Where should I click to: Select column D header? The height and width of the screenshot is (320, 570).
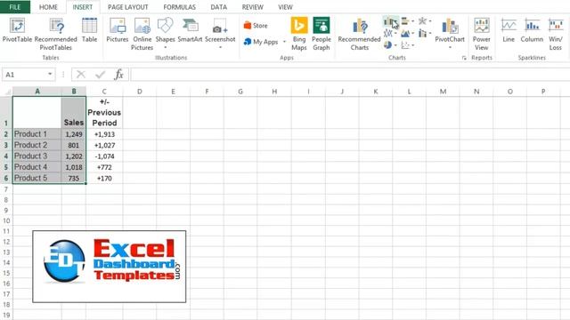(x=139, y=92)
